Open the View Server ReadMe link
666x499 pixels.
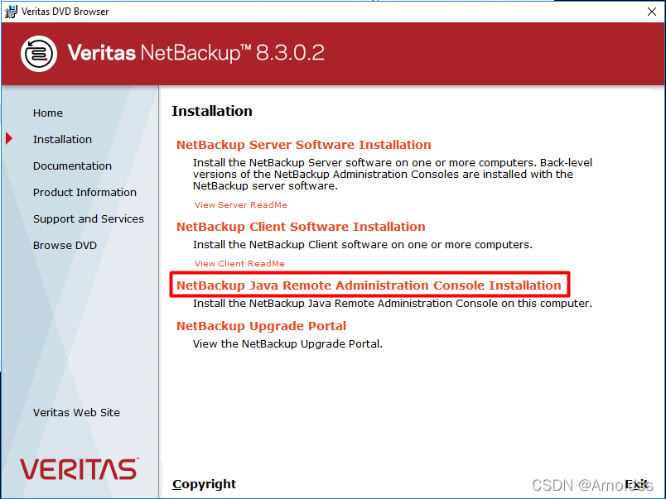tap(241, 205)
